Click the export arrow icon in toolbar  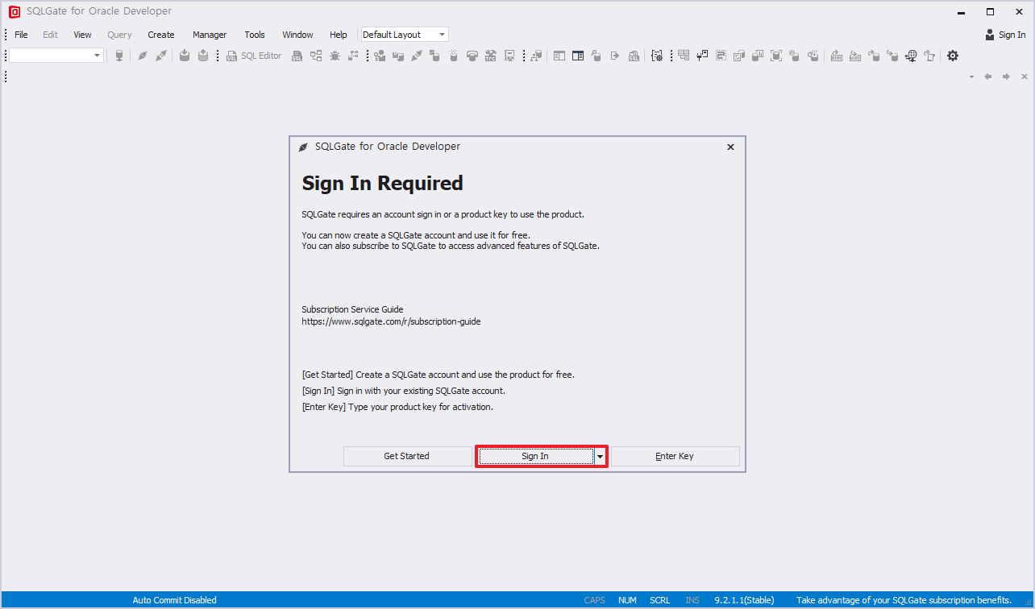coord(615,56)
